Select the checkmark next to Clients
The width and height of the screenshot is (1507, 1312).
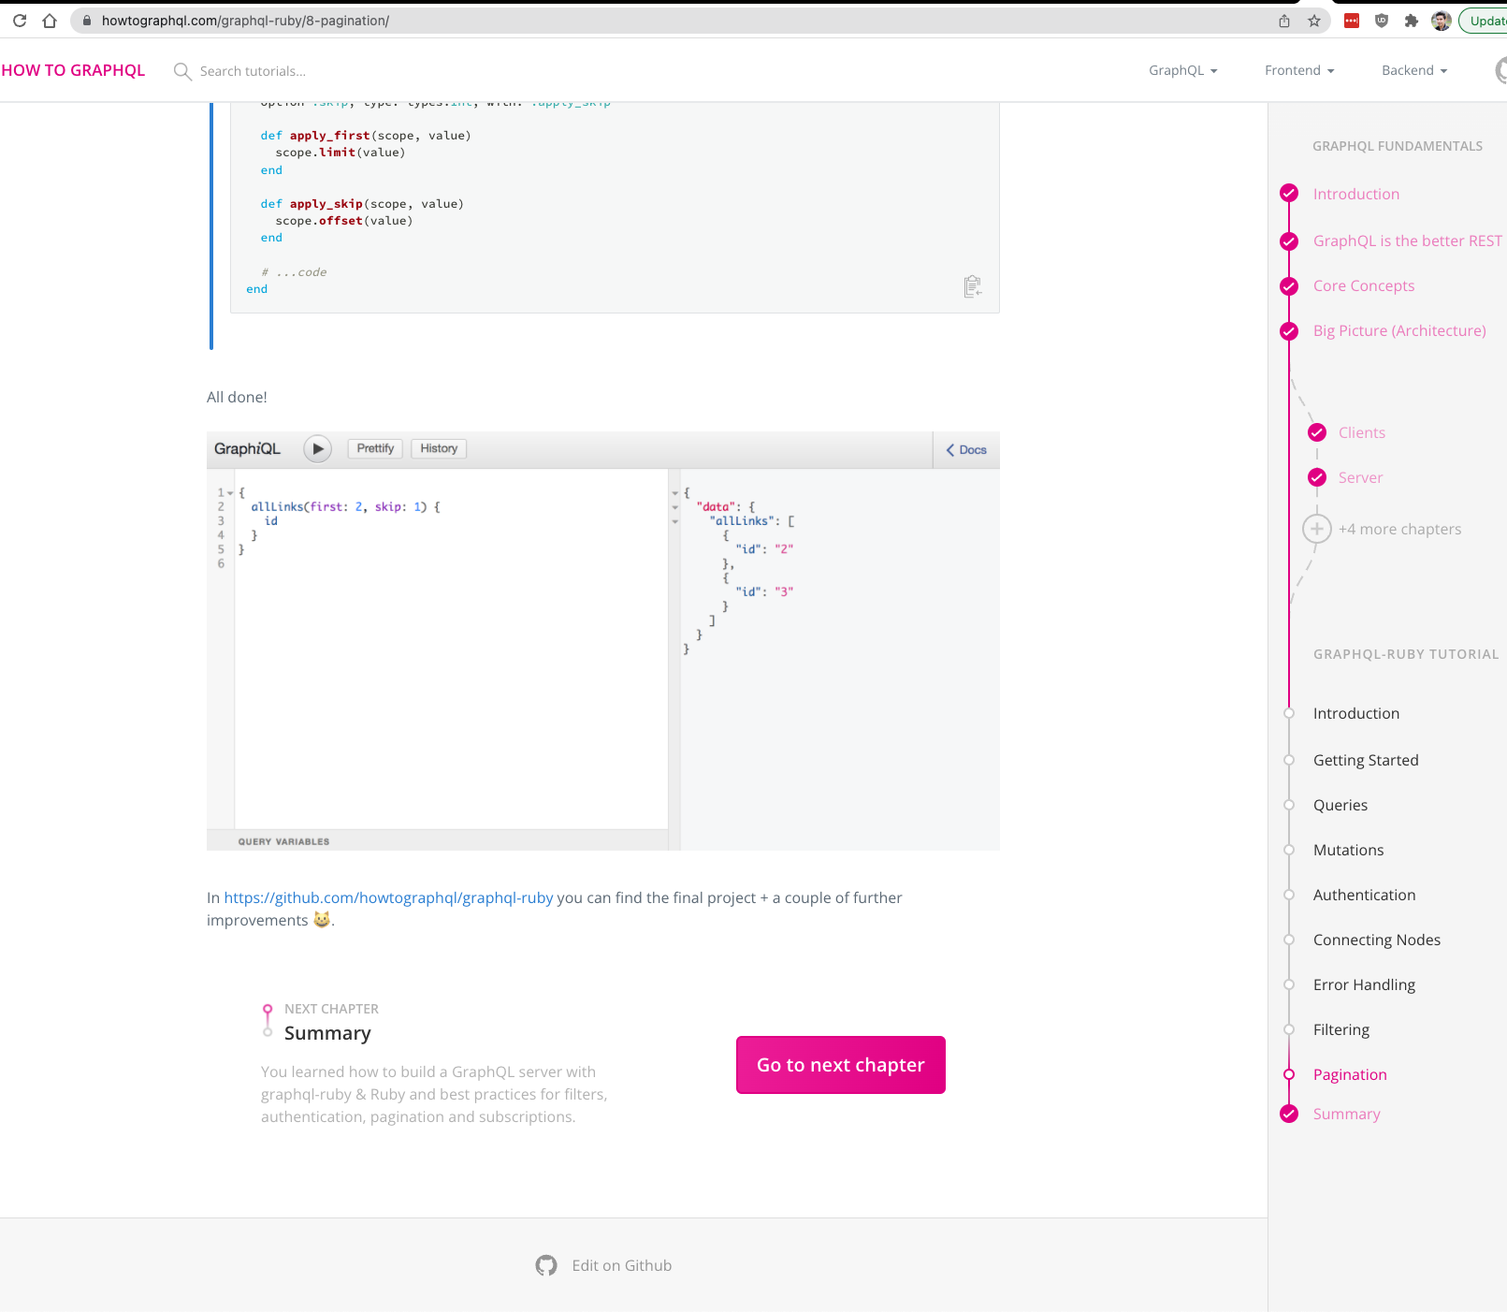tap(1317, 432)
